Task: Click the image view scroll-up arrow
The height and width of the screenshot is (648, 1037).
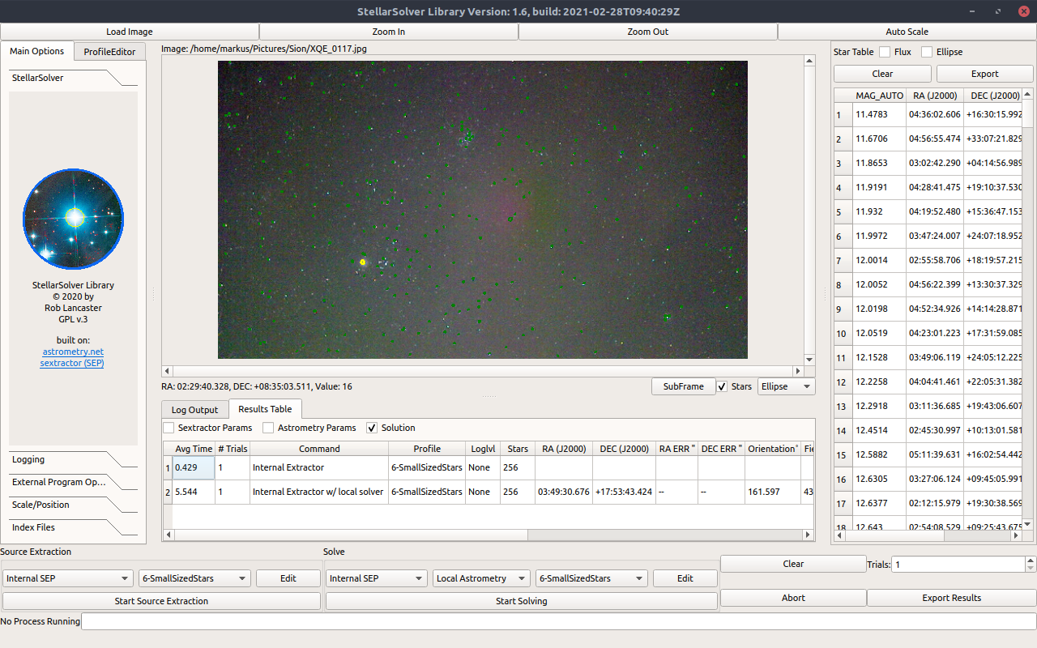Action: click(809, 61)
